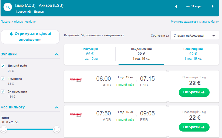The image size is (222, 138).
Task: Click the Pegasus logo on 06:00 flight
Action: click(76, 80)
